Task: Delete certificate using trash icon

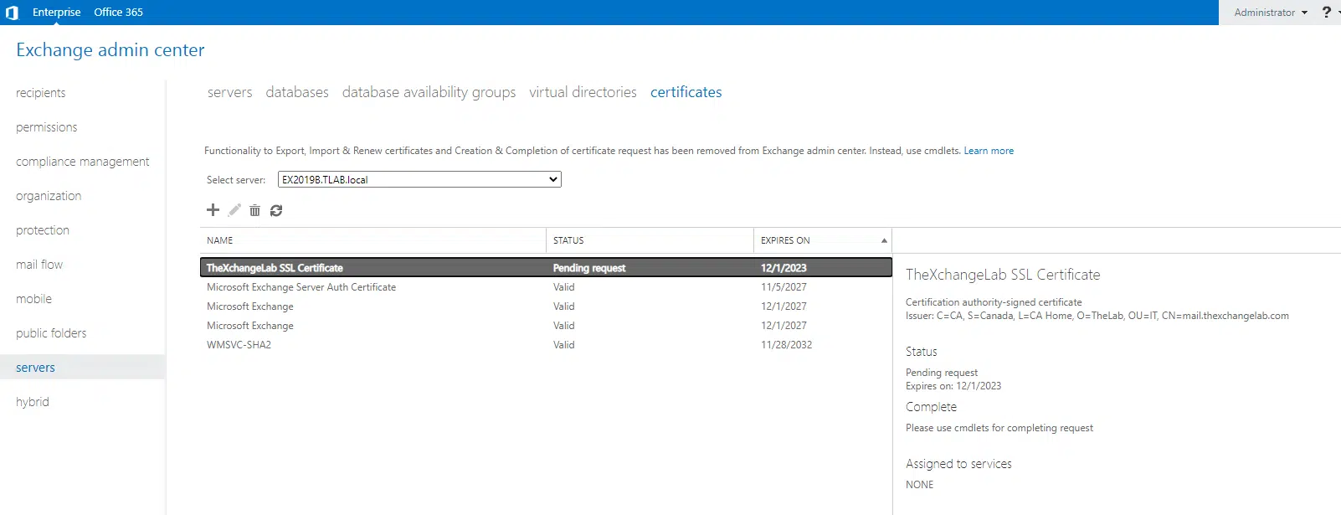Action: tap(254, 210)
